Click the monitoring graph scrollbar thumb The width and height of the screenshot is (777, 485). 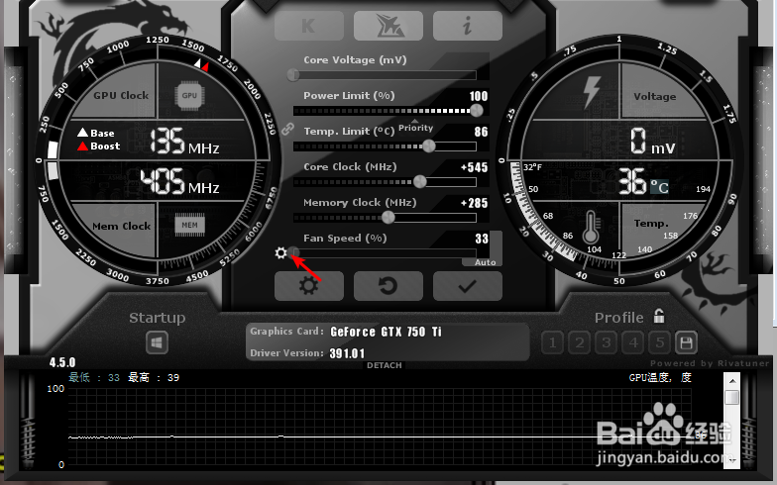[731, 398]
